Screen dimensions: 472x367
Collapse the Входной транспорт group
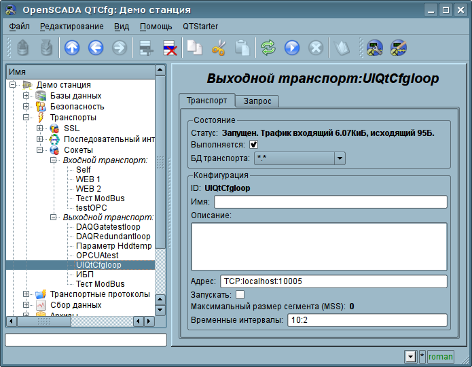[x=53, y=160]
